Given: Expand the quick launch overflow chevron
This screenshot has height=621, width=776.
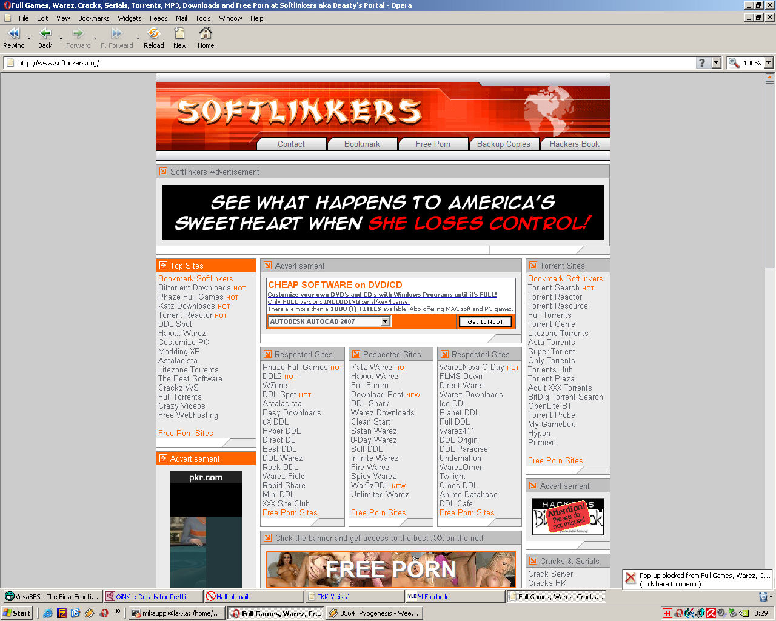Looking at the screenshot, I should pyautogui.click(x=118, y=611).
